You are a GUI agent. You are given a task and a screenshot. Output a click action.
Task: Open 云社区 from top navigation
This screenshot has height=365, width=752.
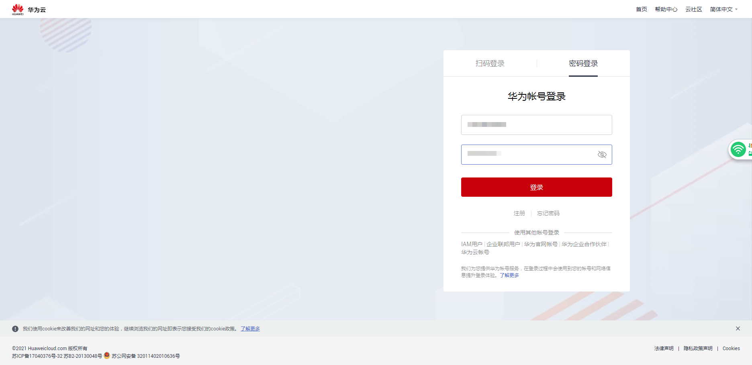pyautogui.click(x=694, y=9)
